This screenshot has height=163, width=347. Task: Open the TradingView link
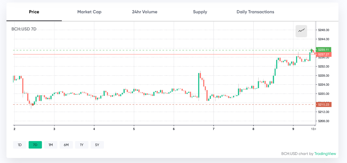325,154
